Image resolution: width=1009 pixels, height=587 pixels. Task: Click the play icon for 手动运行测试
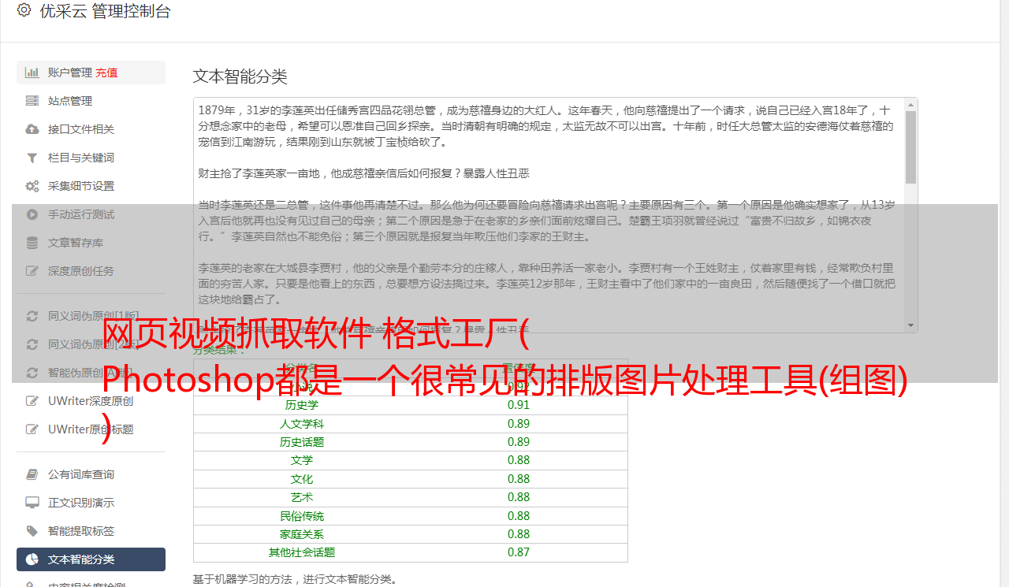[x=32, y=214]
